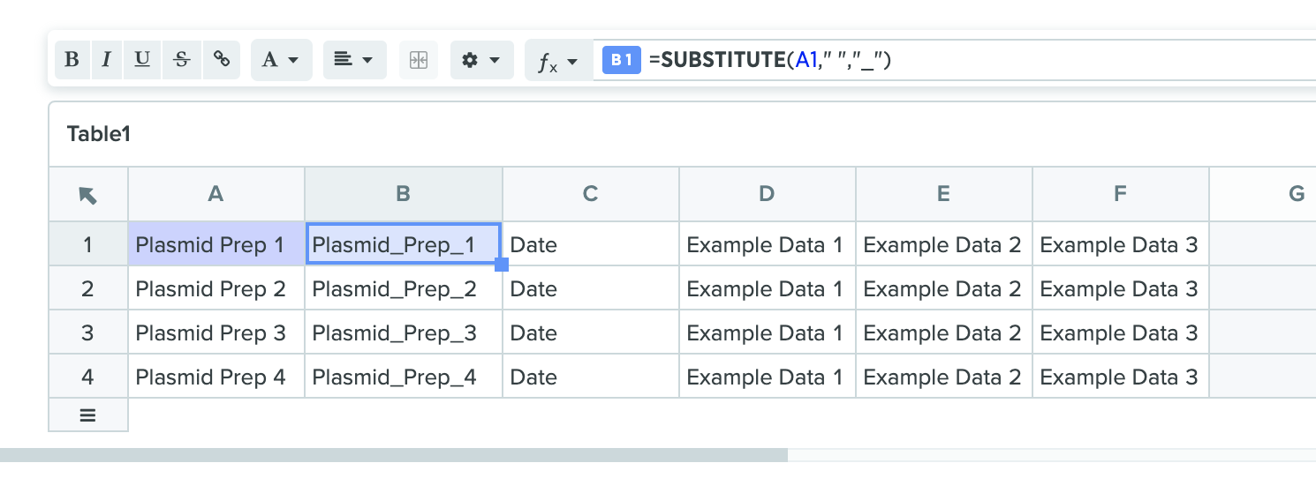Image resolution: width=1316 pixels, height=478 pixels.
Task: Click the add-row hamburger icon below row 4
Action: [x=88, y=415]
